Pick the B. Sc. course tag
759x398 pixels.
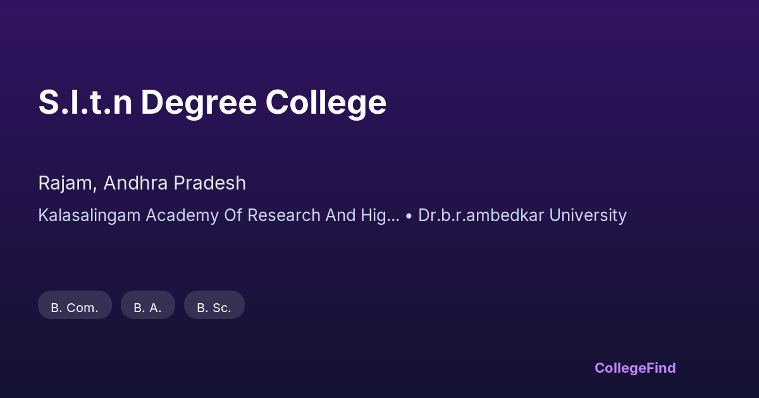[x=214, y=308]
